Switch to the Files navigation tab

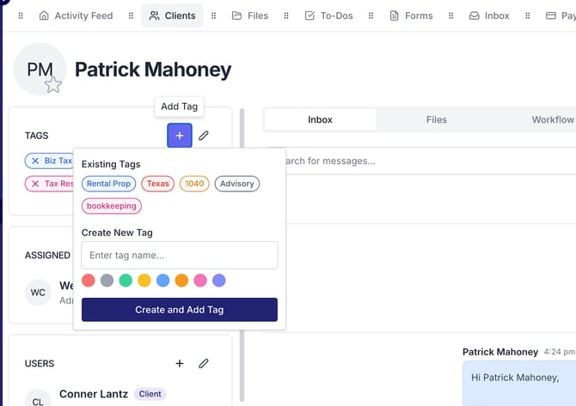[x=250, y=15]
